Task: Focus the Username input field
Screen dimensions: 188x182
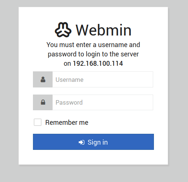Action: pos(103,80)
